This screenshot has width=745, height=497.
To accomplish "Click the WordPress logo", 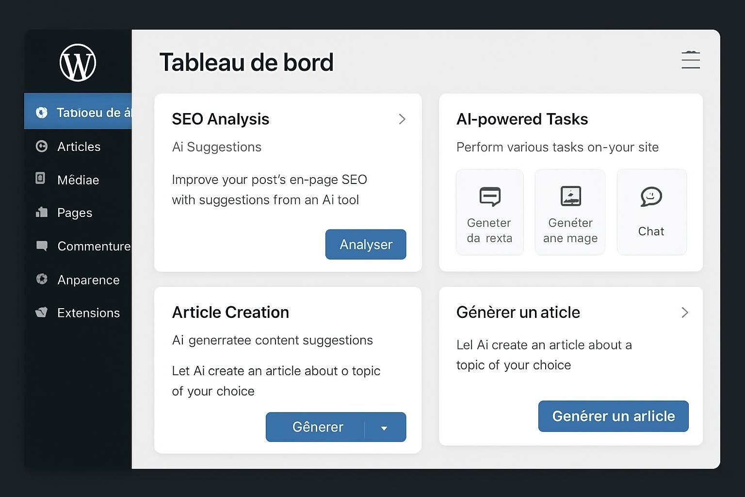I will click(78, 62).
